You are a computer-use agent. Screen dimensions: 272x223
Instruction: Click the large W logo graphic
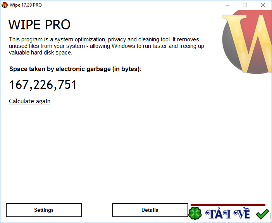point(247,42)
